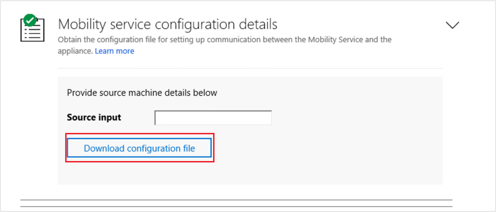The height and width of the screenshot is (212, 496).
Task: Click the 'Obtain the configuration file' description line
Action: [224, 40]
